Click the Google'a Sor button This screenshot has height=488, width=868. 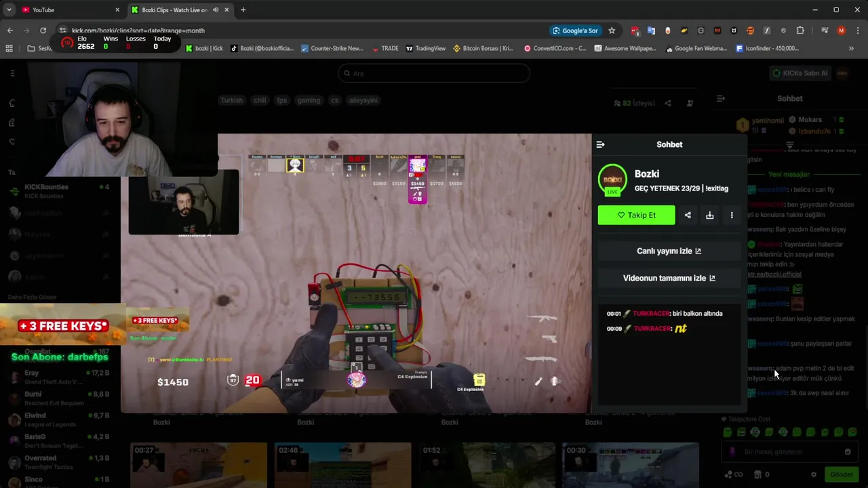point(575,30)
